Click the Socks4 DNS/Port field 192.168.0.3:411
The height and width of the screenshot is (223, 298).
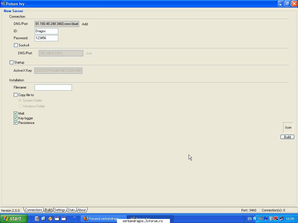[x=61, y=53]
